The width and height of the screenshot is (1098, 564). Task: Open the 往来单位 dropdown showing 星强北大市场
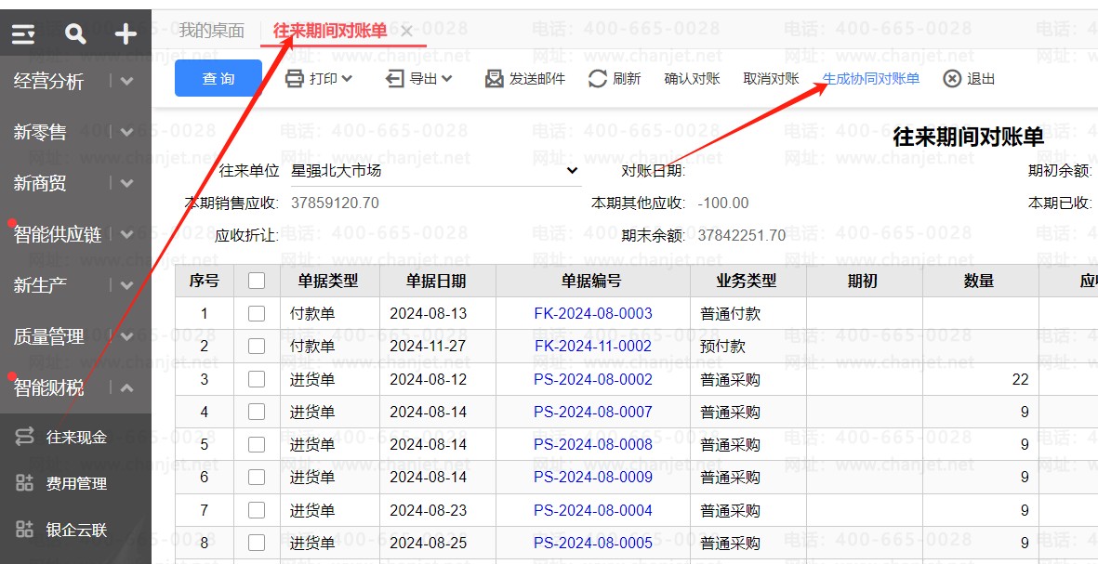coord(434,170)
